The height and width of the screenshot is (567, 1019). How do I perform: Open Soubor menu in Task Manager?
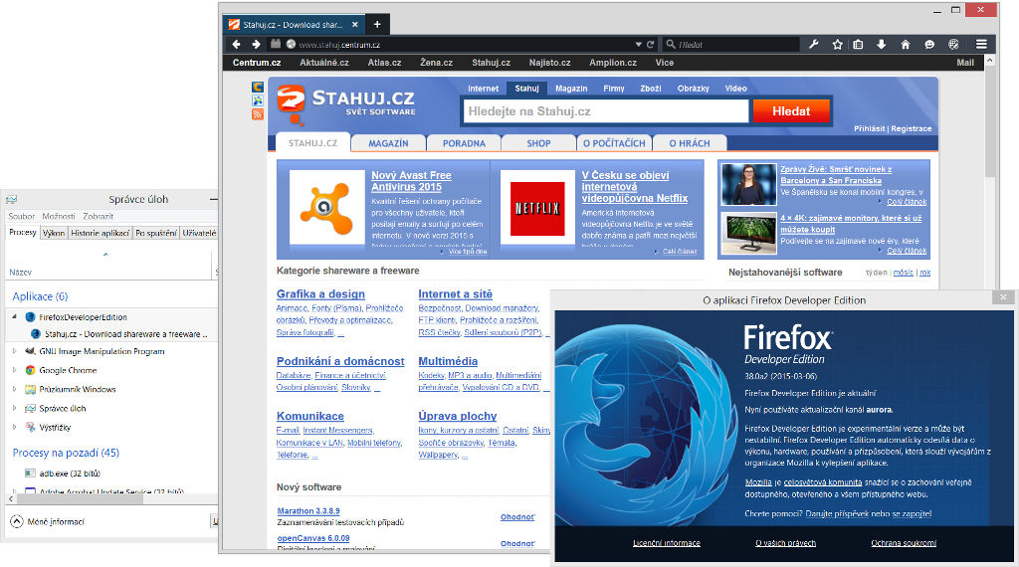[x=22, y=216]
